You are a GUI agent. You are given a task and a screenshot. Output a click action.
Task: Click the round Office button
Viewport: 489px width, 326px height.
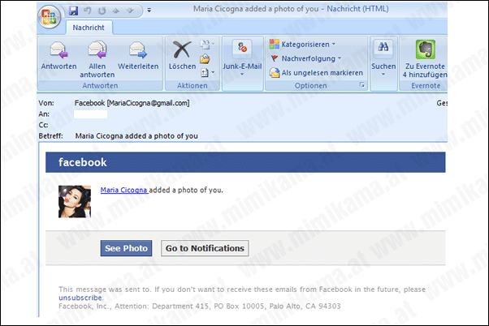tap(49, 16)
